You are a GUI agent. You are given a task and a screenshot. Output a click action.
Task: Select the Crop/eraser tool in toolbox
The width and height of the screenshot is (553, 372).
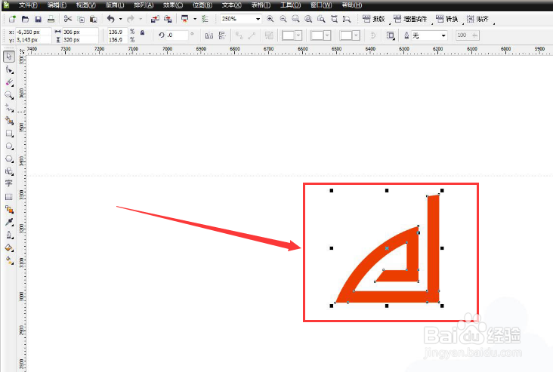[9, 82]
